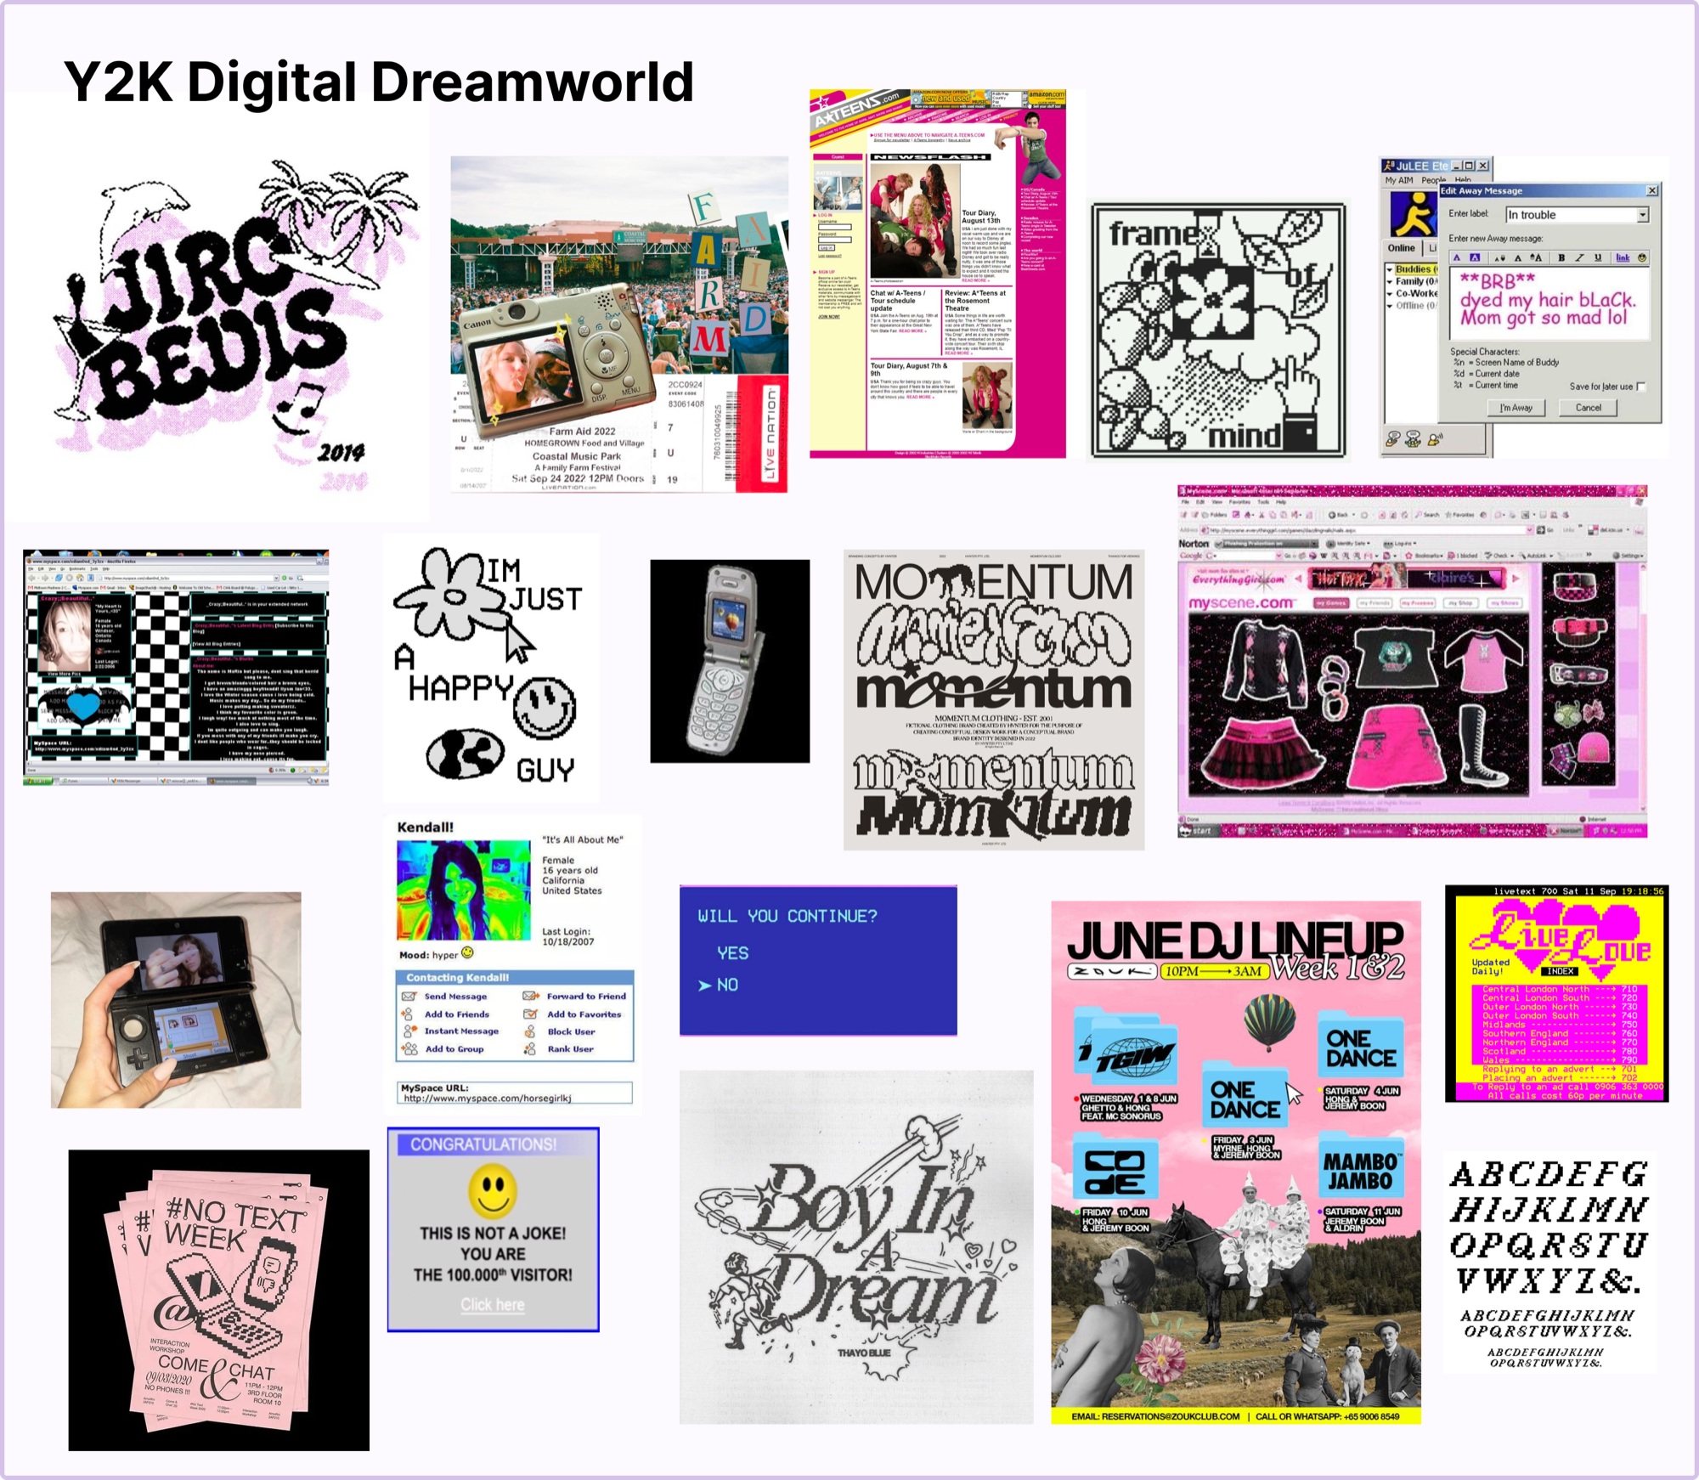Open the June DJ Lineup poster image

point(1236,1162)
